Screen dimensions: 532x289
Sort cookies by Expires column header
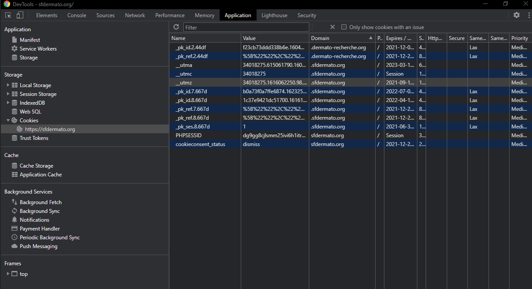click(x=401, y=38)
